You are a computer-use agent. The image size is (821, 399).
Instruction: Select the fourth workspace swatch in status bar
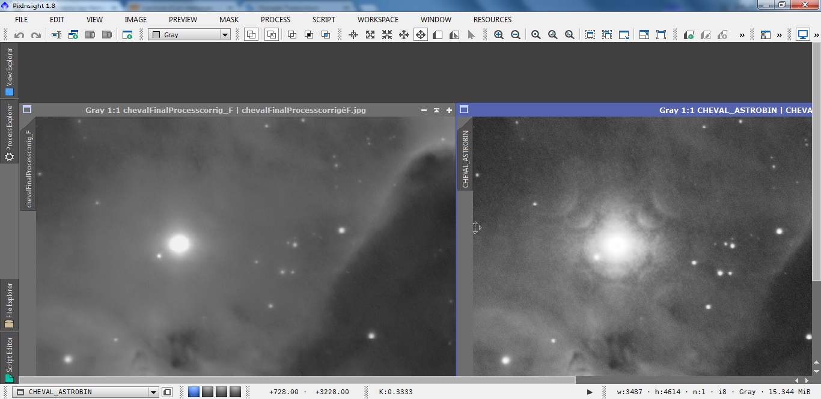tap(235, 392)
